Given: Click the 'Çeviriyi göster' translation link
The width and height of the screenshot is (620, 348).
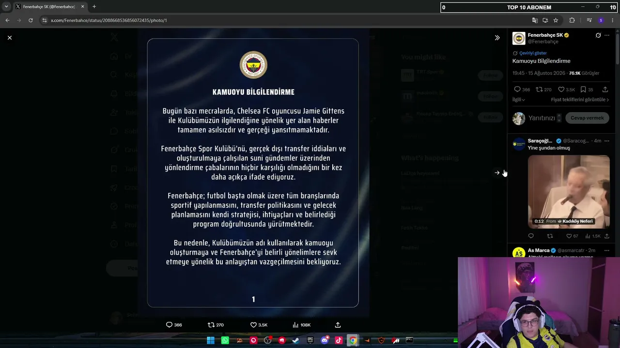Looking at the screenshot, I should coord(533,53).
